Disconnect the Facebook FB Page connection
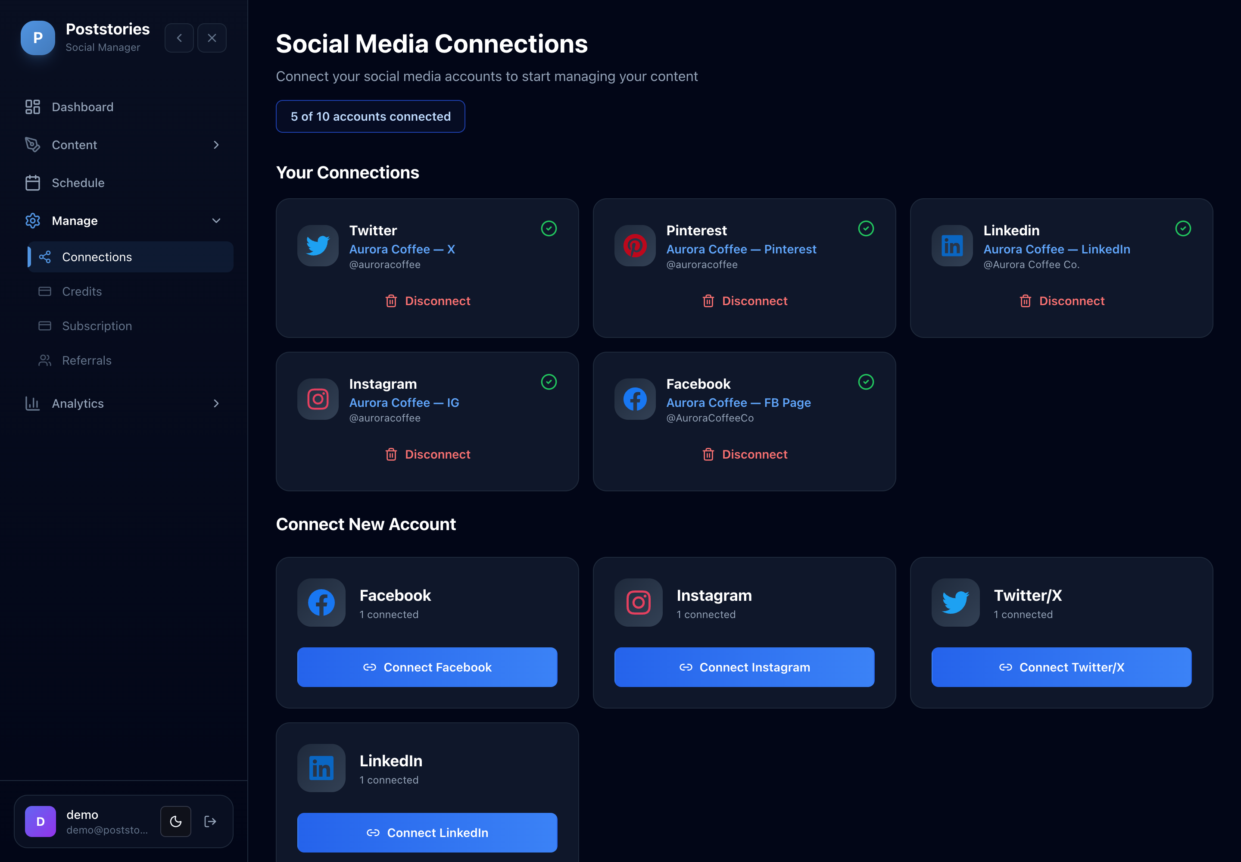The width and height of the screenshot is (1241, 862). (744, 454)
